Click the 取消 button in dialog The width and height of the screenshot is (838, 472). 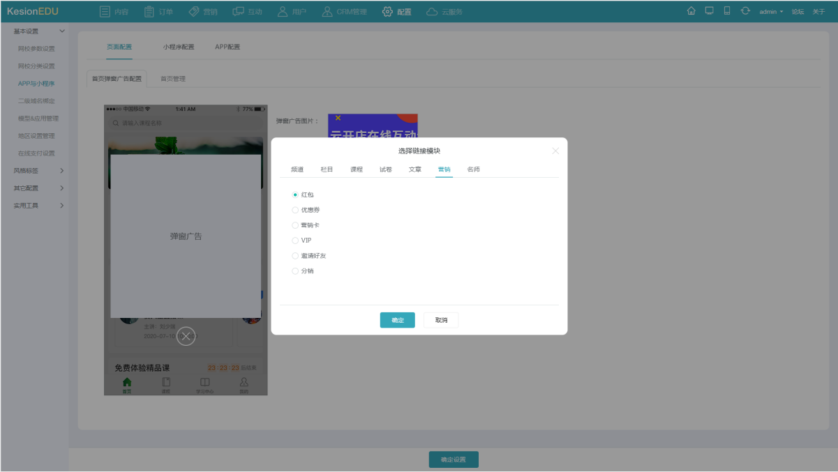441,320
